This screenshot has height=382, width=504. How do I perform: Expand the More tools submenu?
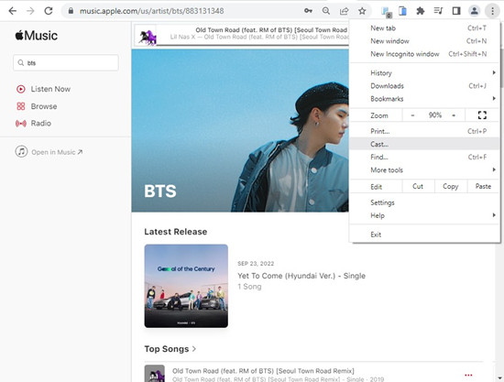point(494,169)
